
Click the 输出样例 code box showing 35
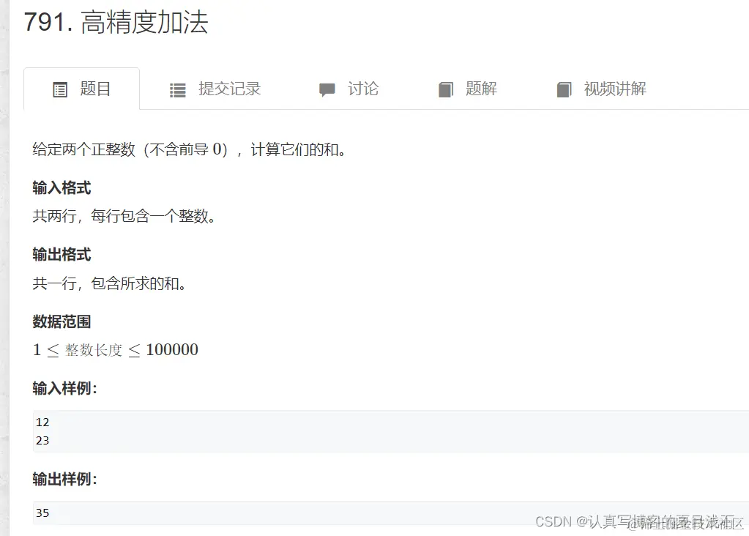(391, 513)
